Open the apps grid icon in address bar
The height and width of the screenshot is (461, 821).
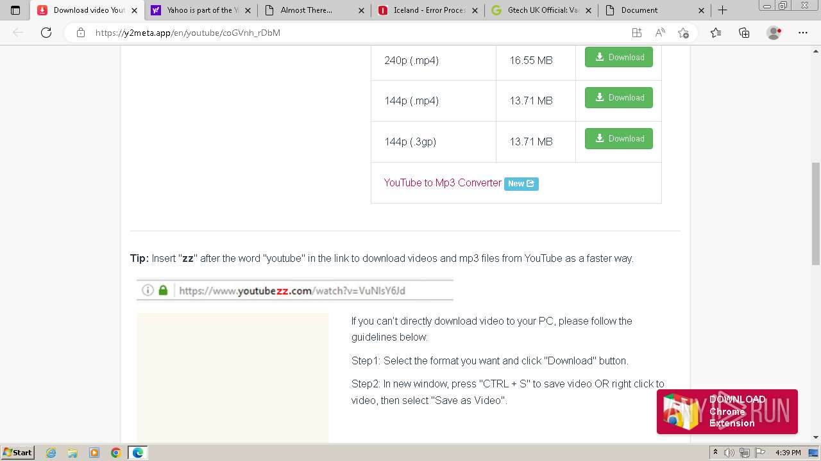point(636,33)
